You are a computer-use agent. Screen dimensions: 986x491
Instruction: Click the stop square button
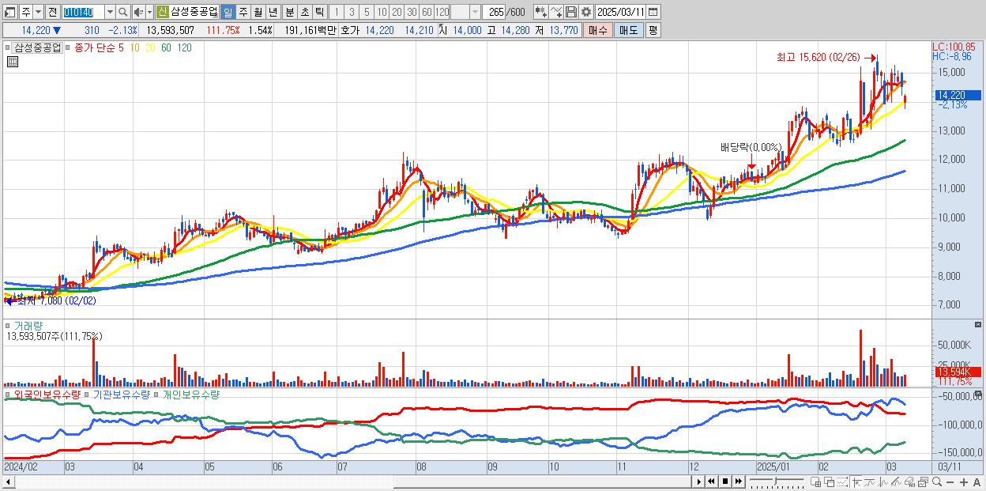click(724, 482)
